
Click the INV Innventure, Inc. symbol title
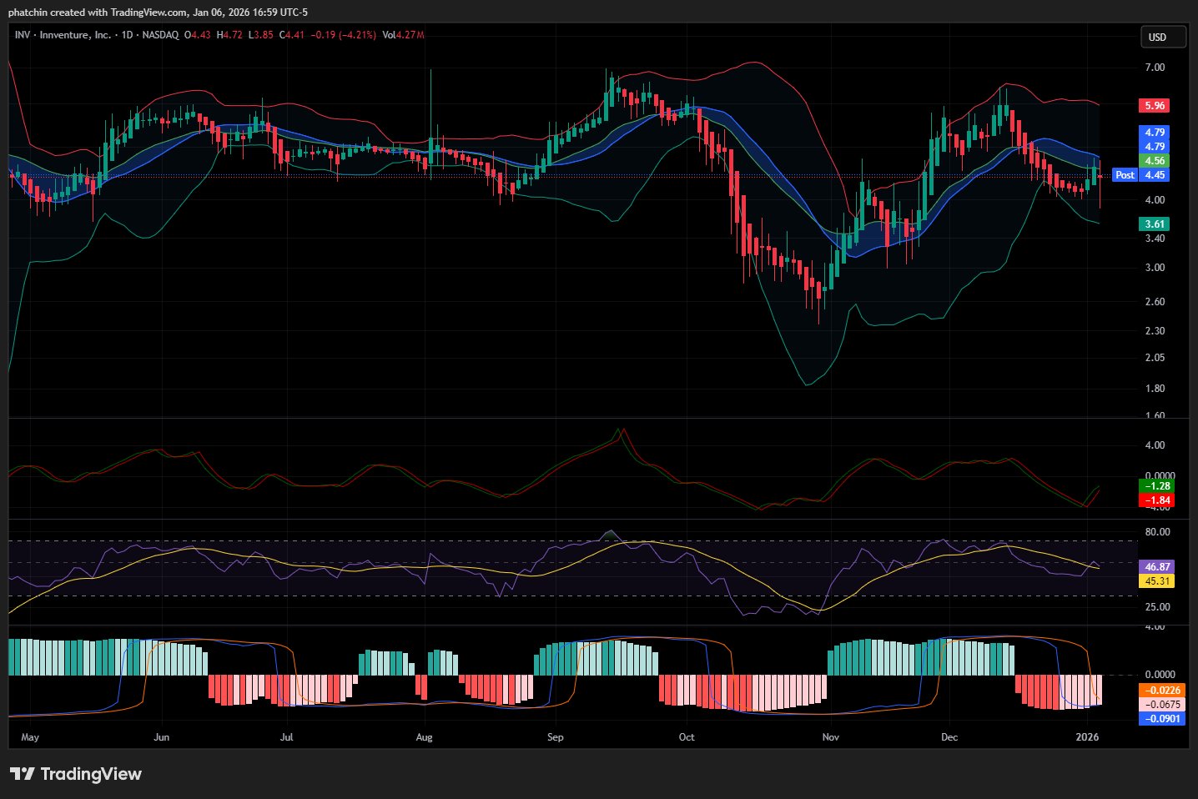pos(63,35)
